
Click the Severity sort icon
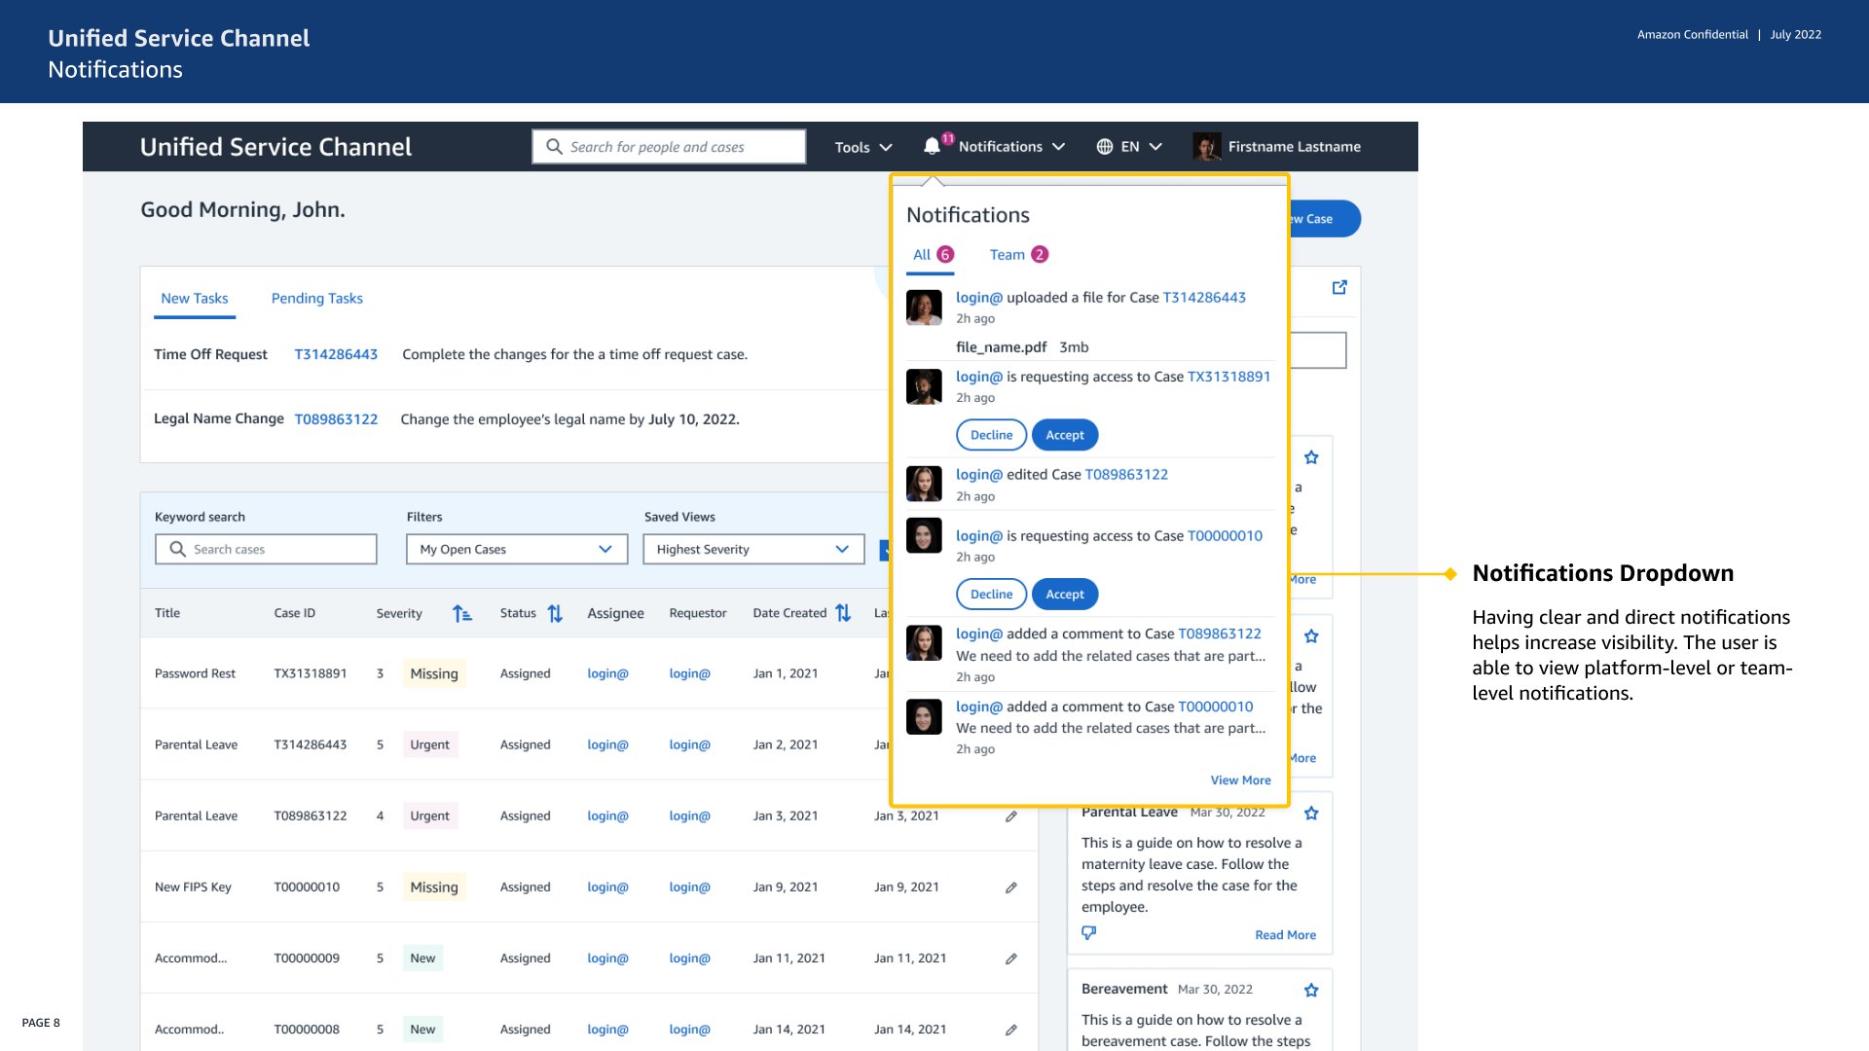461,614
